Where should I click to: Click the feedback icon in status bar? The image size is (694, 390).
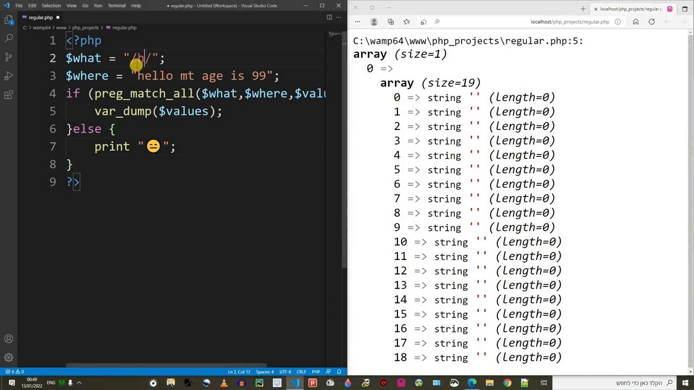click(x=329, y=372)
